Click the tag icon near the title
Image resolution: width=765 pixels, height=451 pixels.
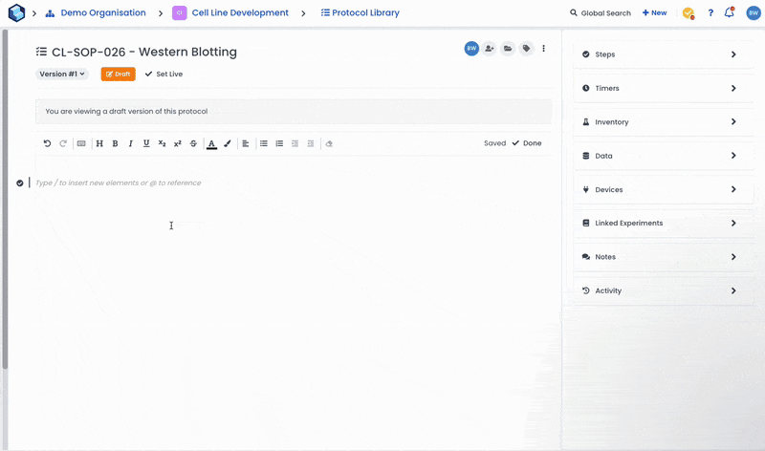click(x=526, y=49)
